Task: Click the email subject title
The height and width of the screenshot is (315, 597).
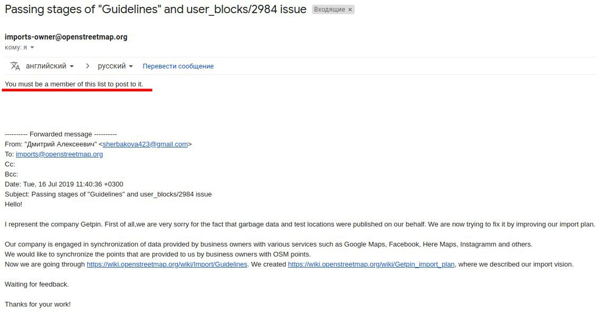Action: point(155,9)
